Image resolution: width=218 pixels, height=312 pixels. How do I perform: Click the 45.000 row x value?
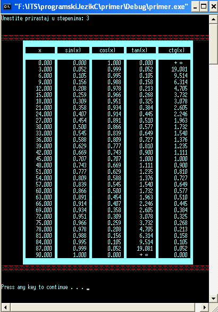pyautogui.click(x=44, y=159)
